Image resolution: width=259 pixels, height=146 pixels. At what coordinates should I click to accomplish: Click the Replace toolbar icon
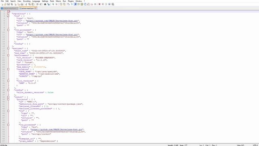[x=49, y=4]
